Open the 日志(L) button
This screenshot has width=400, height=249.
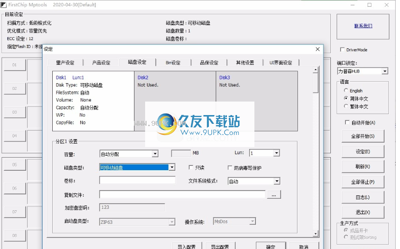click(x=363, y=197)
